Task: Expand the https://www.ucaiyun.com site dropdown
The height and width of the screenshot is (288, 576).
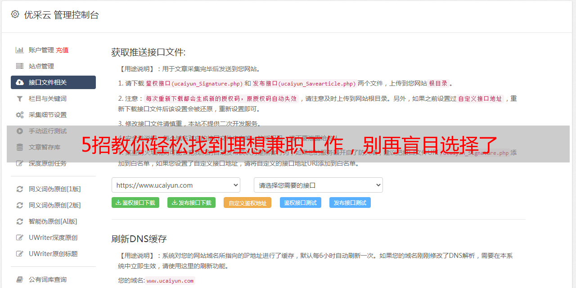Action: (176, 185)
